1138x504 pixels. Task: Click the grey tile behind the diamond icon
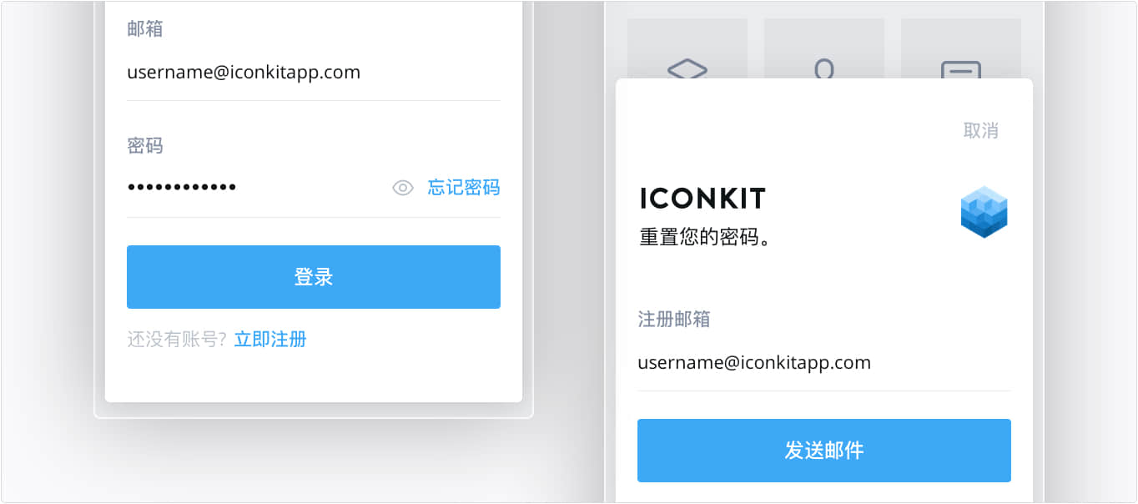point(687,48)
